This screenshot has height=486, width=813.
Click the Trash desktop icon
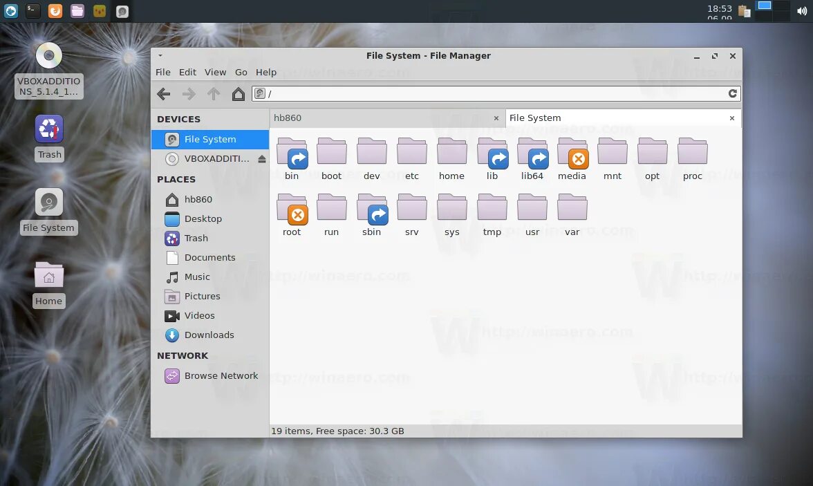pyautogui.click(x=48, y=129)
